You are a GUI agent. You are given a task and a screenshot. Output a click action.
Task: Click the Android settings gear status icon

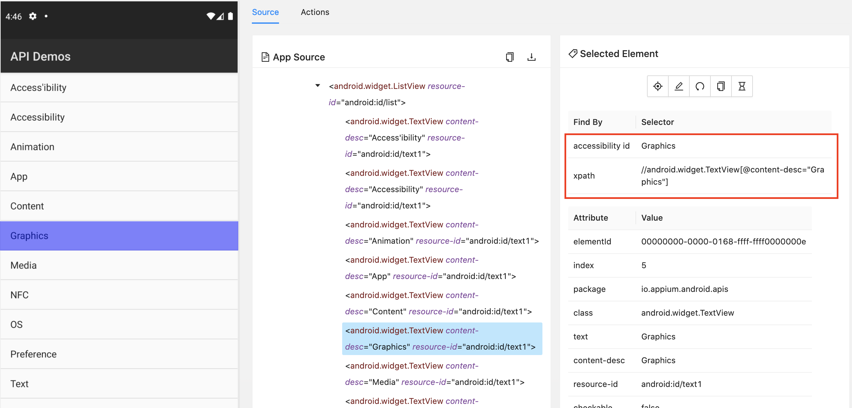coord(33,16)
